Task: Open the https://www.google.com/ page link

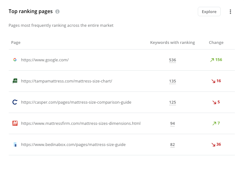Action: coord(45,60)
